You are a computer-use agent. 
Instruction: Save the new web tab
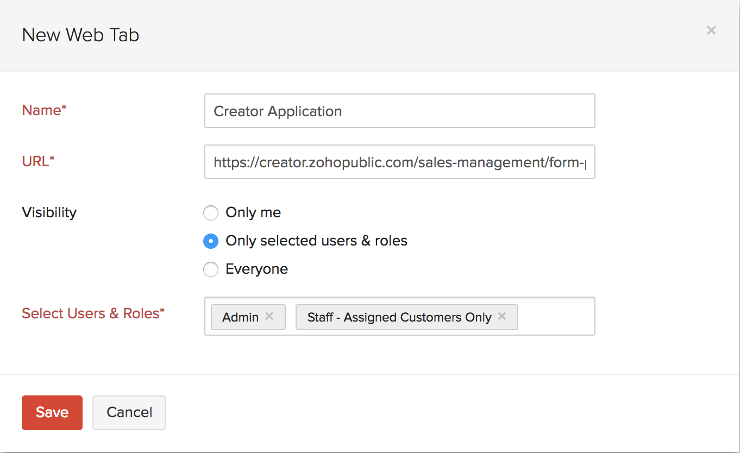point(52,413)
